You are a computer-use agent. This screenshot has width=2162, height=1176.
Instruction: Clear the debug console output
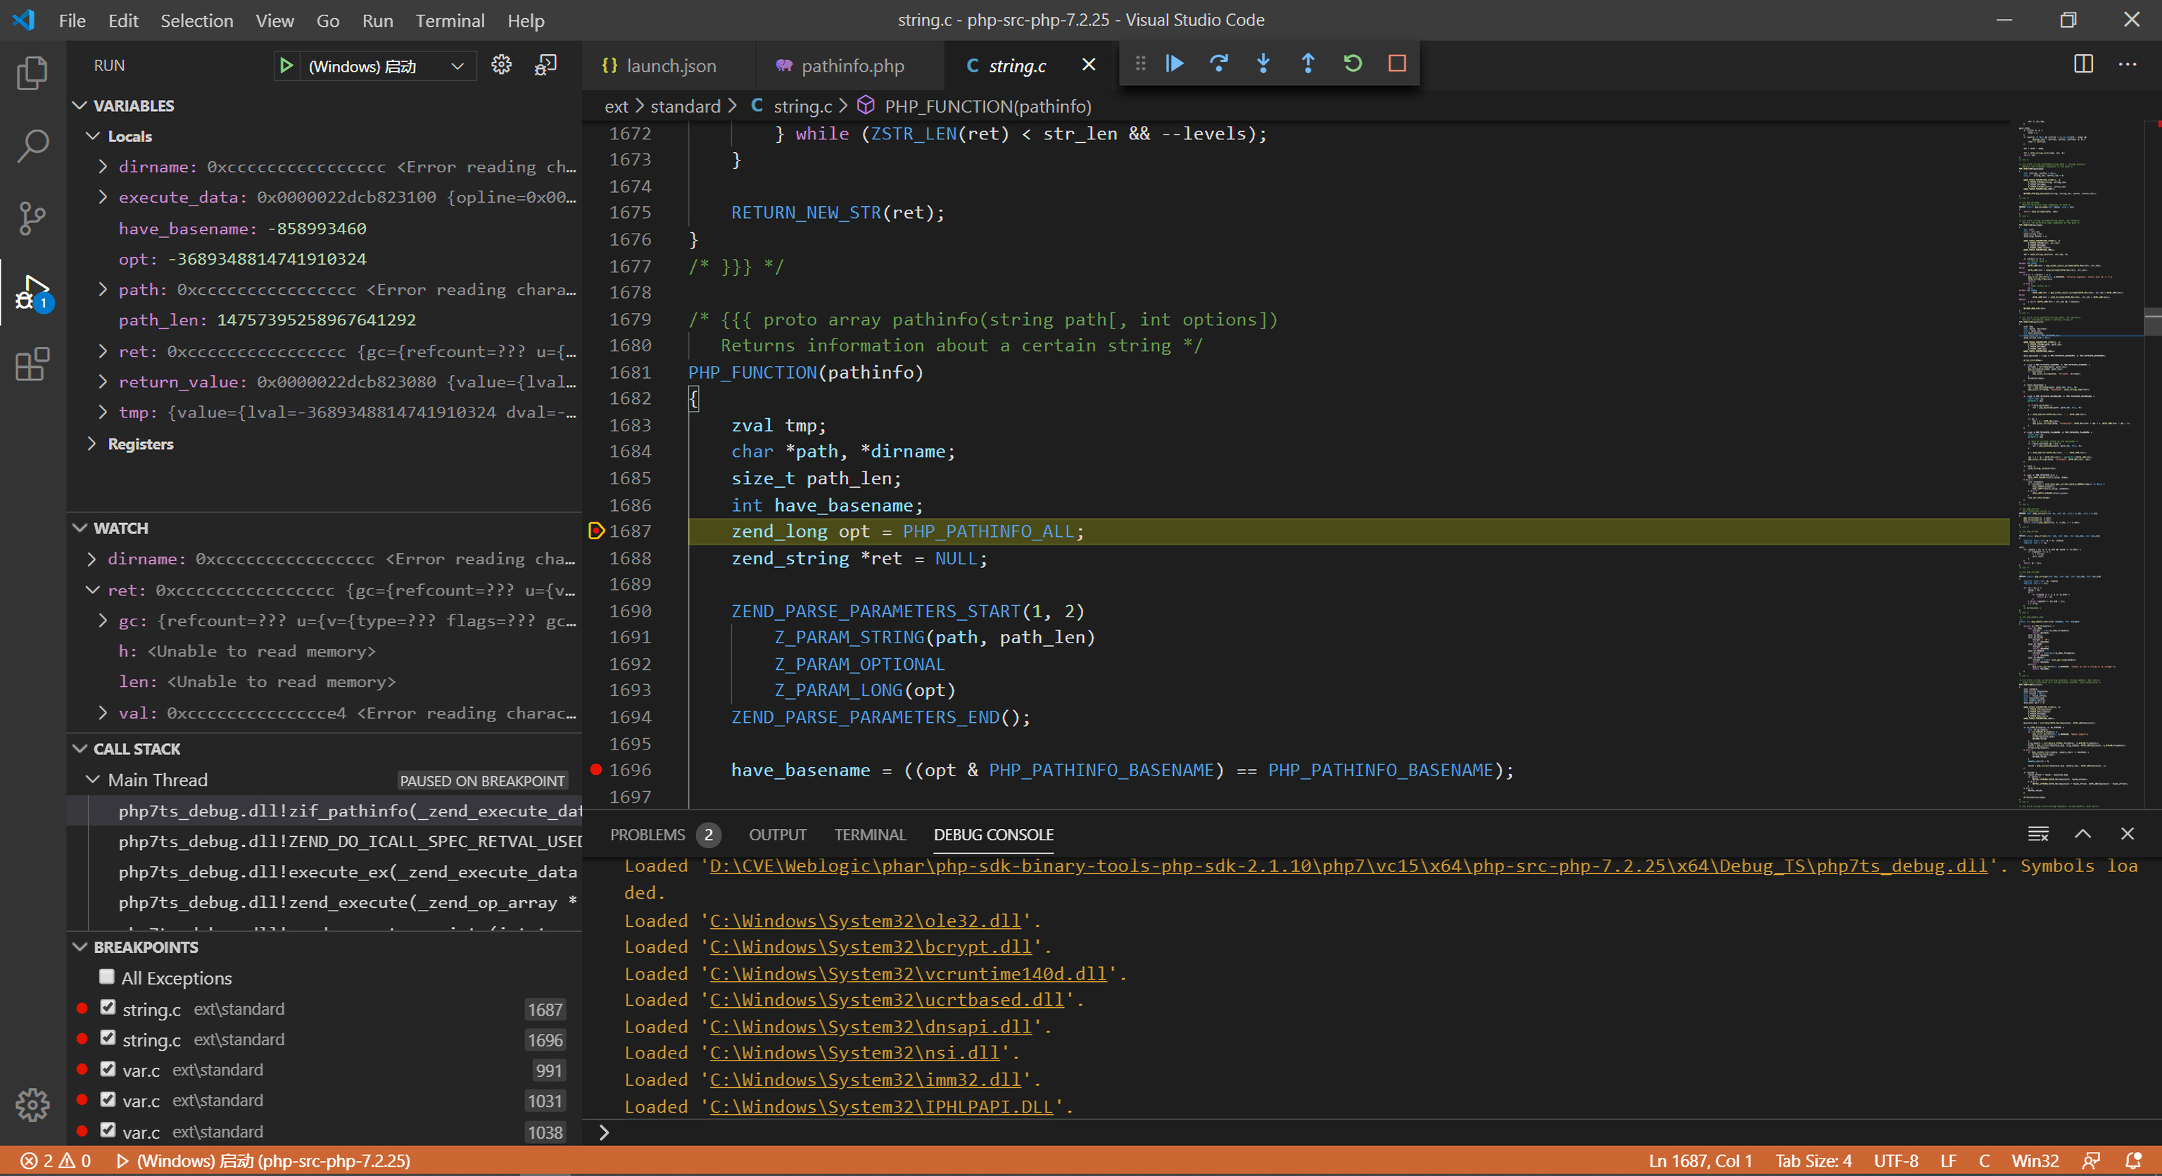pyautogui.click(x=2038, y=833)
